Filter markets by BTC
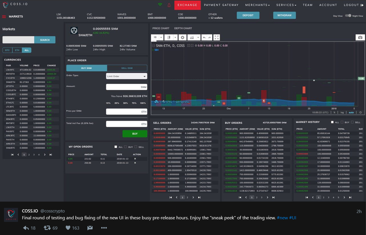This screenshot has width=366, height=235. click(7, 50)
